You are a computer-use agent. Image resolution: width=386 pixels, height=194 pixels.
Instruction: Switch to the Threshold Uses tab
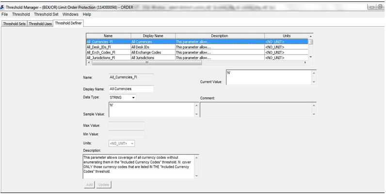pos(40,24)
